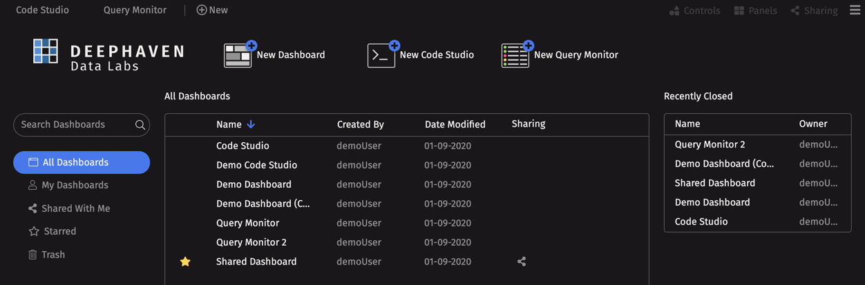865x285 pixels.
Task: Click the New Dashboard icon
Action: (240, 54)
